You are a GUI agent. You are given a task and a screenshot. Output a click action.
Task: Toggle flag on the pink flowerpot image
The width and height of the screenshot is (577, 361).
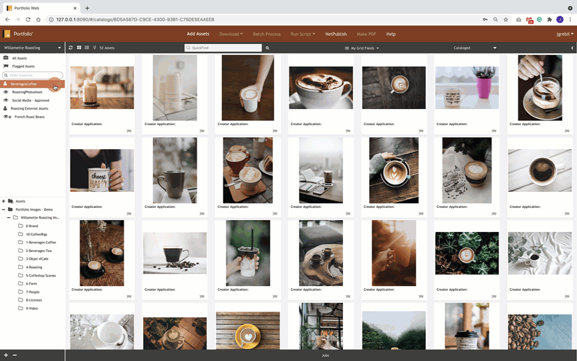[494, 130]
